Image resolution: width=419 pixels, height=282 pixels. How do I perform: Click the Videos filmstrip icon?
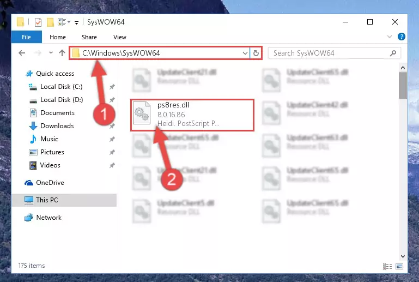[33, 165]
